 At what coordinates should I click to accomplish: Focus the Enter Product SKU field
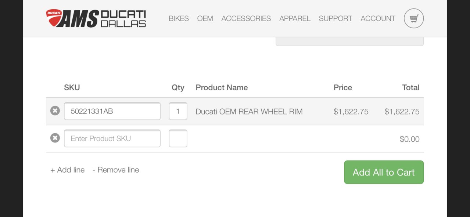112,138
